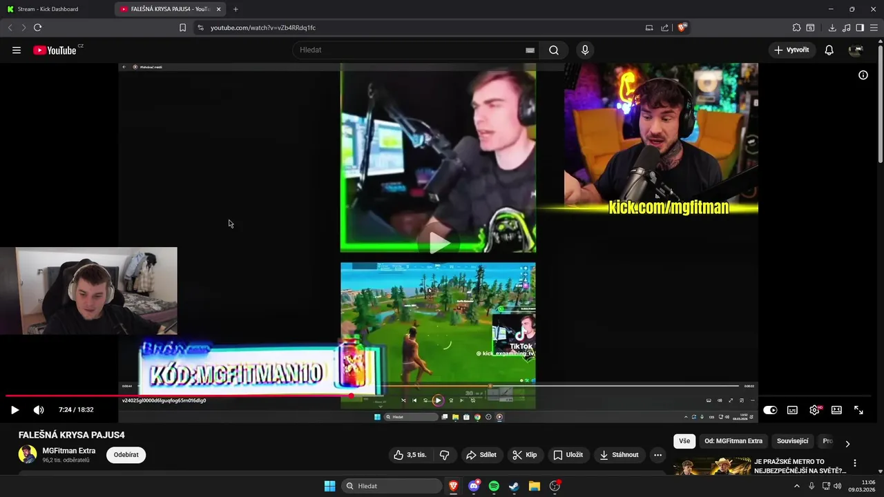Screen dimensions: 884x497
Task: Open the Windows Start menu
Action: point(329,486)
